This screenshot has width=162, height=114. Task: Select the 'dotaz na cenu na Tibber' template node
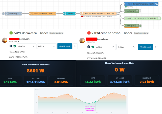[43, 13]
